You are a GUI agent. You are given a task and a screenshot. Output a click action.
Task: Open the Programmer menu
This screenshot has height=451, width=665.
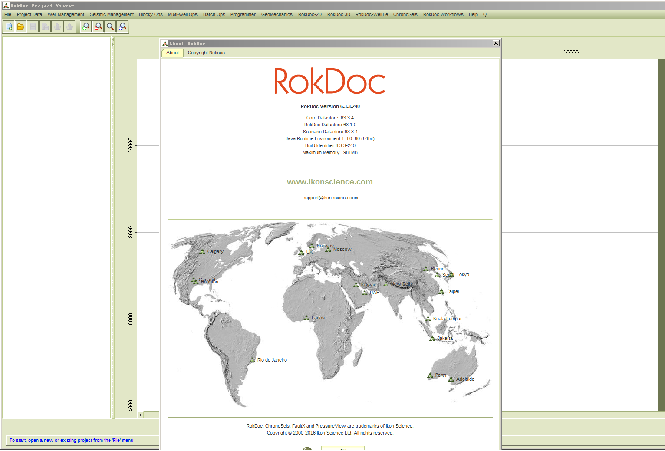[x=243, y=14]
